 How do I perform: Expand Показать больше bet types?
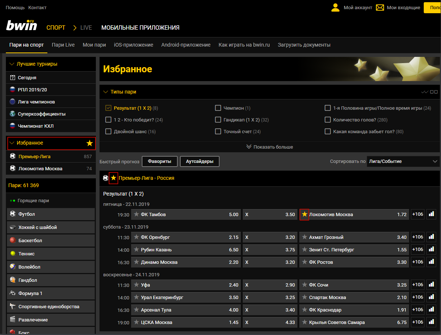pos(270,147)
